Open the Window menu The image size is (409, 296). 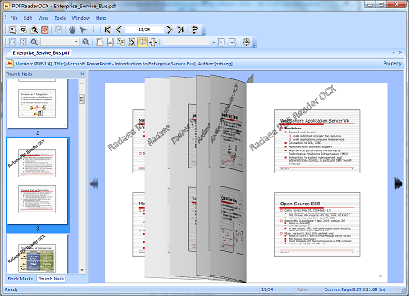click(x=81, y=18)
